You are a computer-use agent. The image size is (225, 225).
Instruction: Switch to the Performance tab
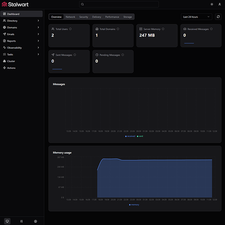[x=112, y=17]
